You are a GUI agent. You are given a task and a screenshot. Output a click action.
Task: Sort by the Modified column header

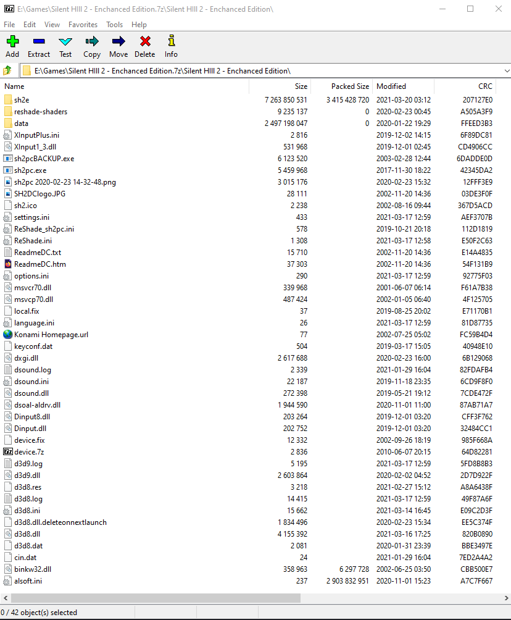(404, 86)
